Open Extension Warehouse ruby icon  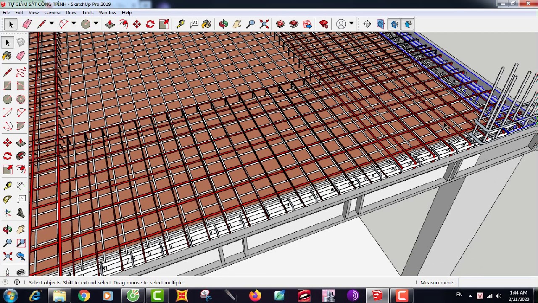[294, 24]
